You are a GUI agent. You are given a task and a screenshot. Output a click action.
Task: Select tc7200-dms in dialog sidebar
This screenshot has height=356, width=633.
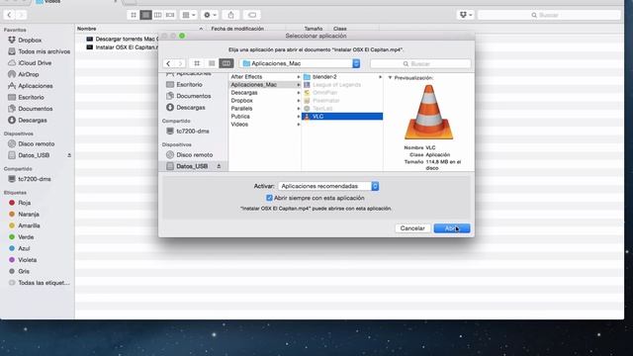tap(194, 132)
